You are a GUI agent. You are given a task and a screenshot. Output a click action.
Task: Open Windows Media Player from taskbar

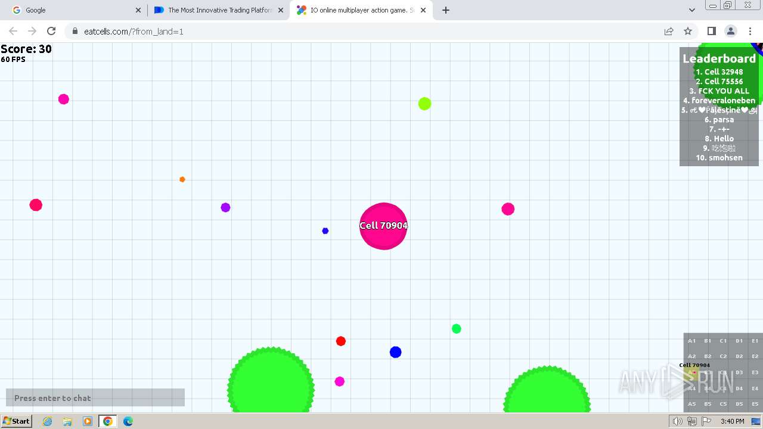pos(88,421)
